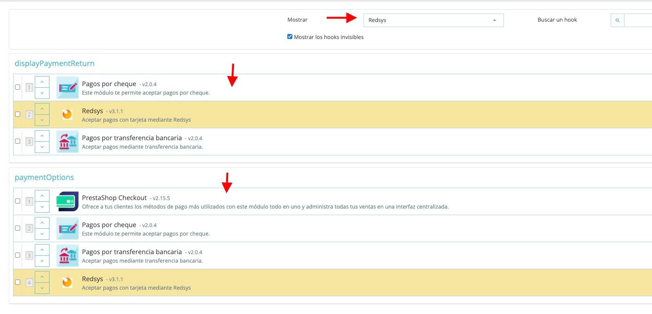This screenshot has height=314, width=652.
Task: Click Redsys module title in paymentOptions
Action: click(x=92, y=279)
